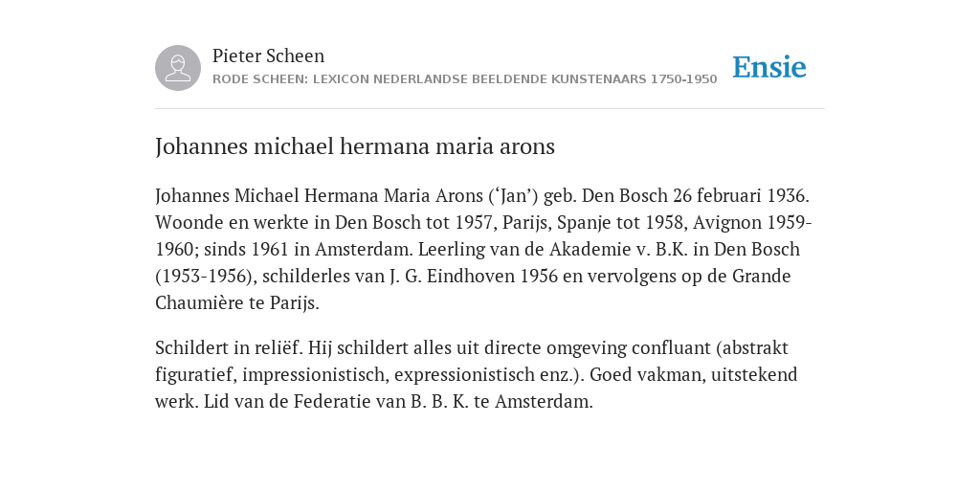Click the birth date '26 februari 1936'

740,195
